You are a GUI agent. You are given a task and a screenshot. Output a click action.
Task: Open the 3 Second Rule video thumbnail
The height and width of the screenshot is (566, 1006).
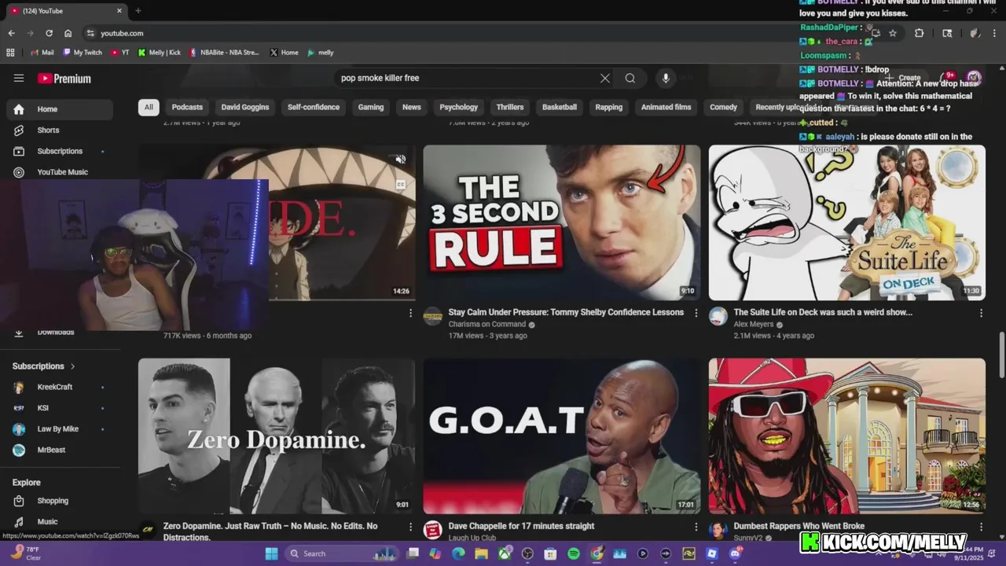tap(562, 222)
